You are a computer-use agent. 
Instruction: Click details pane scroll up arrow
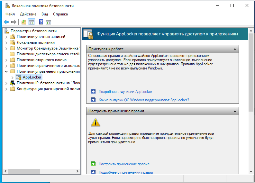coord(251,31)
